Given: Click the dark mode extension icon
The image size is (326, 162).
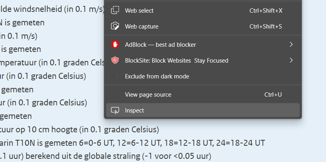Looking at the screenshot, I should [x=115, y=76].
